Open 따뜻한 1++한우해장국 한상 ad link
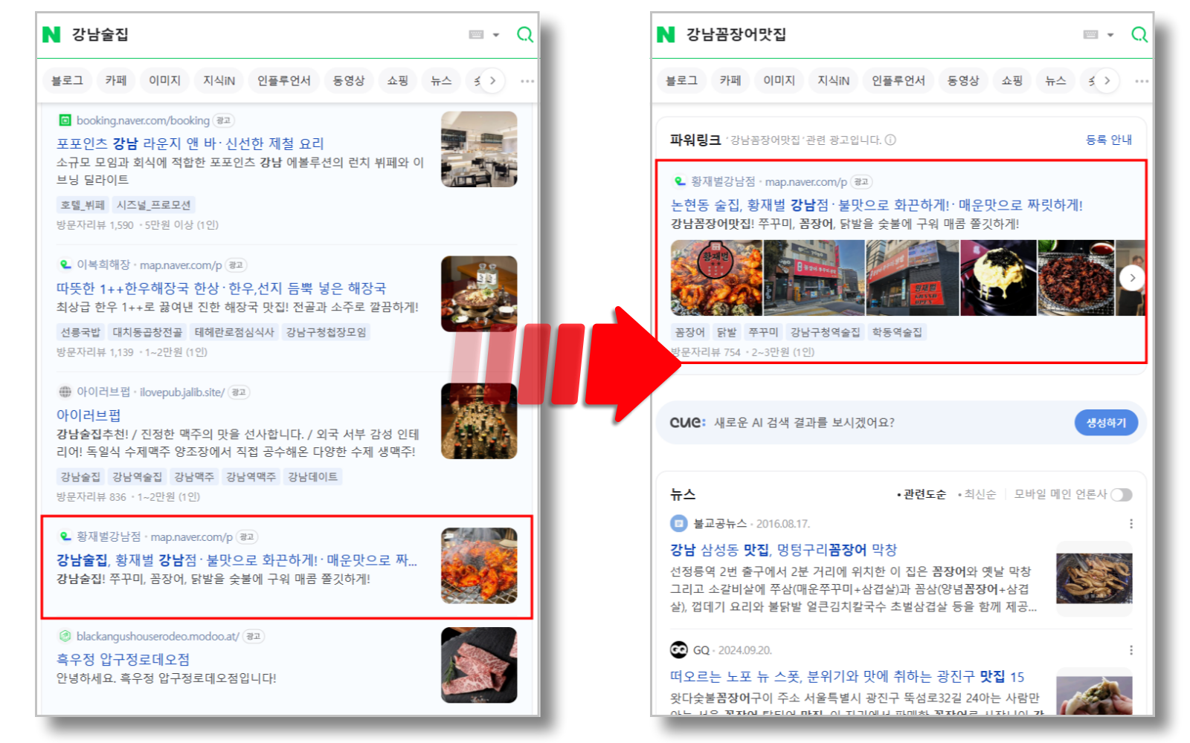Image resolution: width=1190 pixels, height=743 pixels. click(222, 288)
